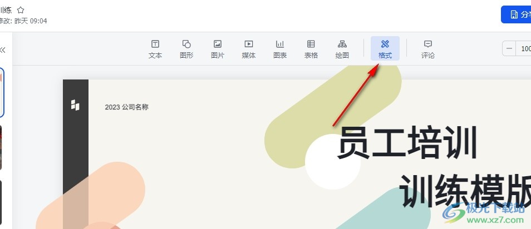Insert a text box with 文本 tool
Image resolution: width=531 pixels, height=229 pixels.
(x=155, y=49)
